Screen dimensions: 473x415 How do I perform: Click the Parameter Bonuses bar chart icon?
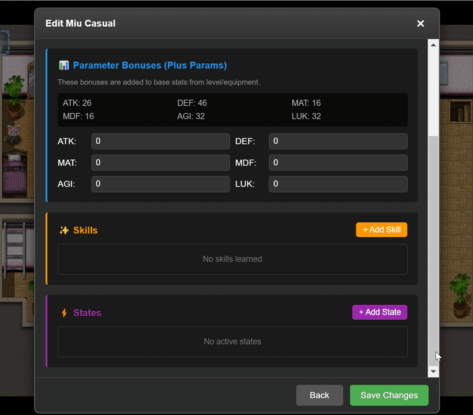(64, 66)
